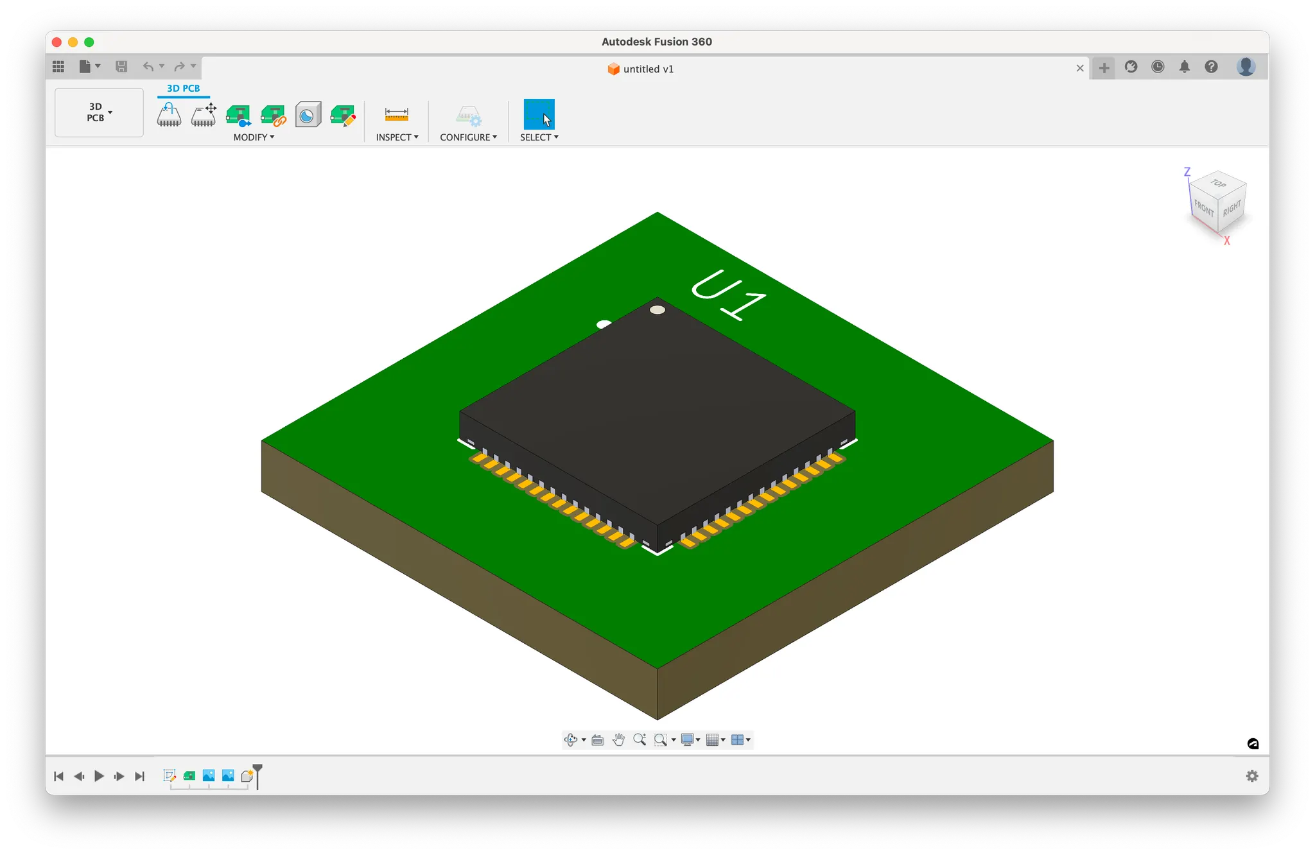The height and width of the screenshot is (855, 1315).
Task: Click the Move Component icon
Action: coord(204,115)
